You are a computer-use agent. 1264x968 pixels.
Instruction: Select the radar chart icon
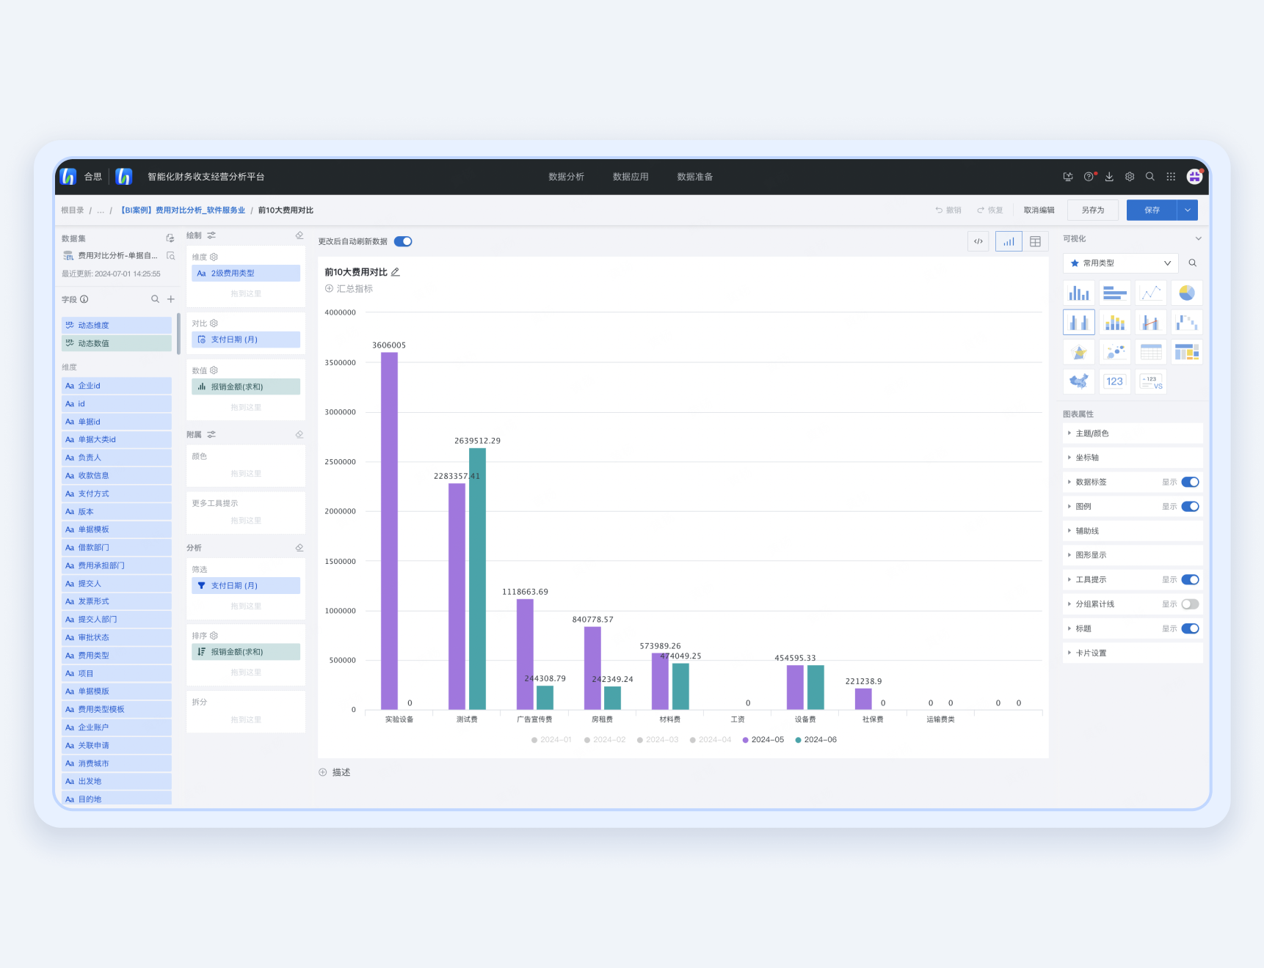tap(1078, 352)
